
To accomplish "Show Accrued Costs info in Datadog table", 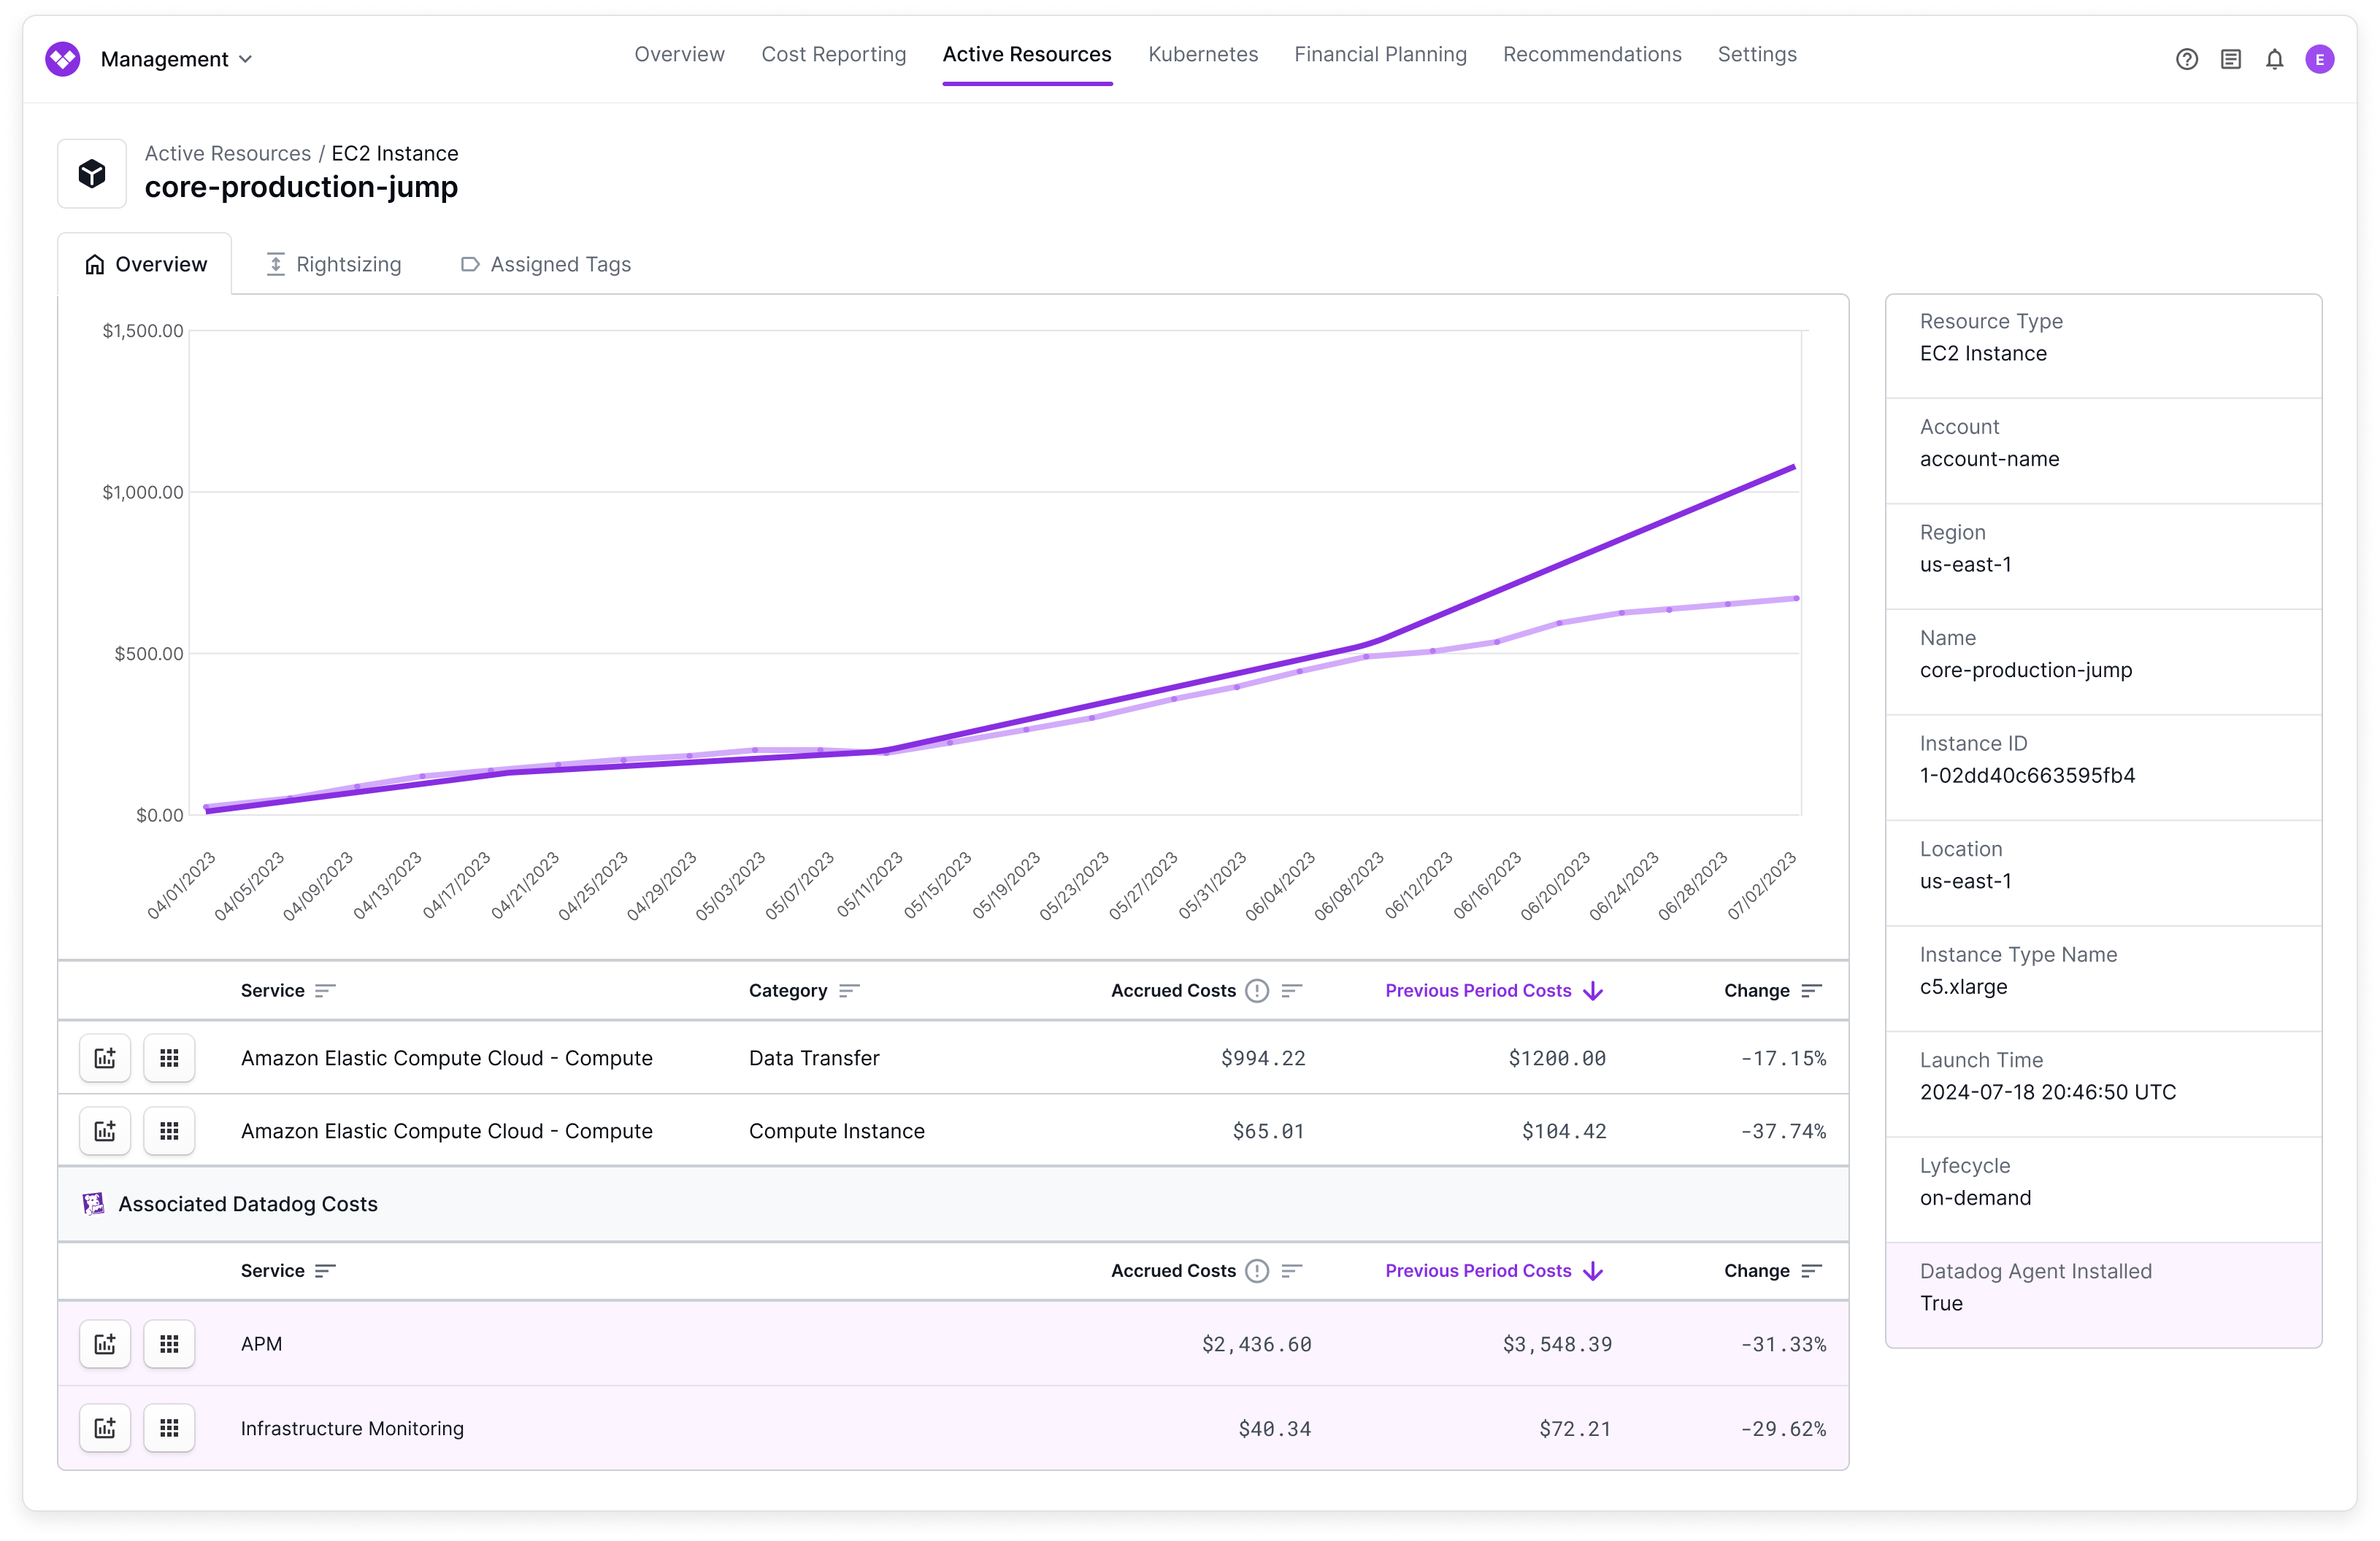I will (x=1257, y=1270).
